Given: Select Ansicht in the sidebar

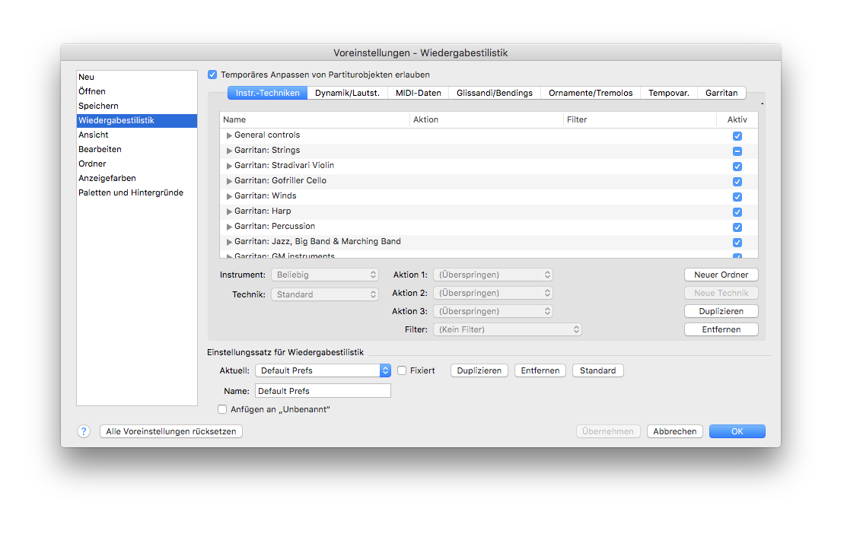Looking at the screenshot, I should point(137,135).
